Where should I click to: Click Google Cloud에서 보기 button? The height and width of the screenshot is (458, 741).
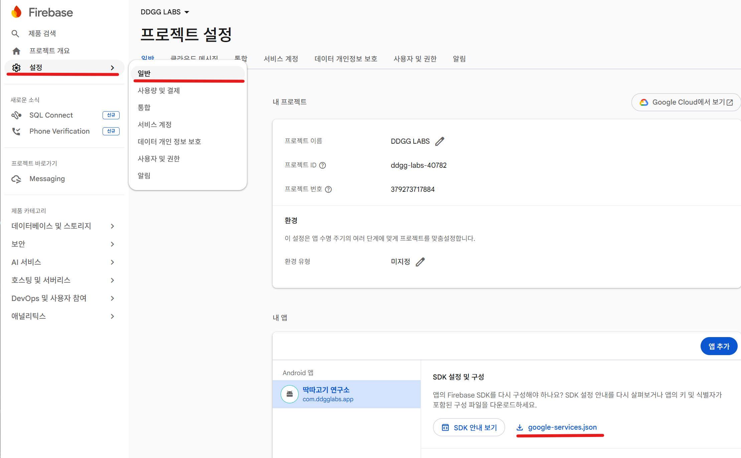tap(686, 102)
